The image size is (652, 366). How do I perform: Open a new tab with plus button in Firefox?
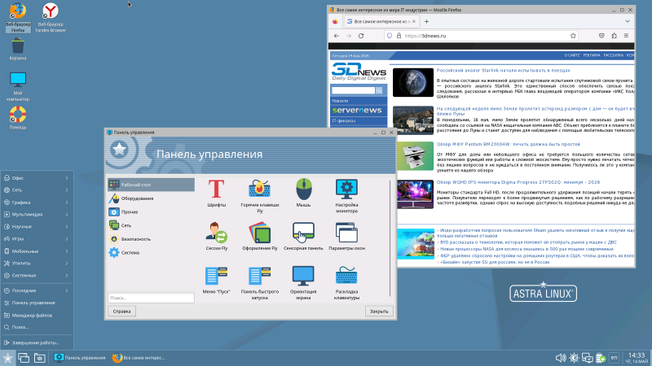426,22
